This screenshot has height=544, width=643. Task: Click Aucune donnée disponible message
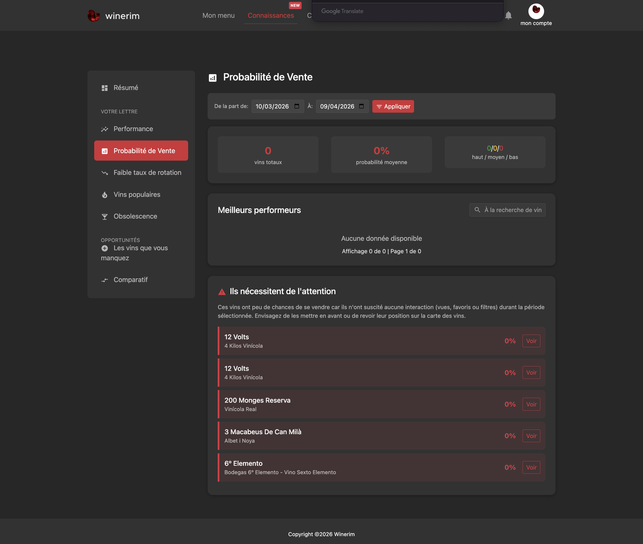click(382, 238)
